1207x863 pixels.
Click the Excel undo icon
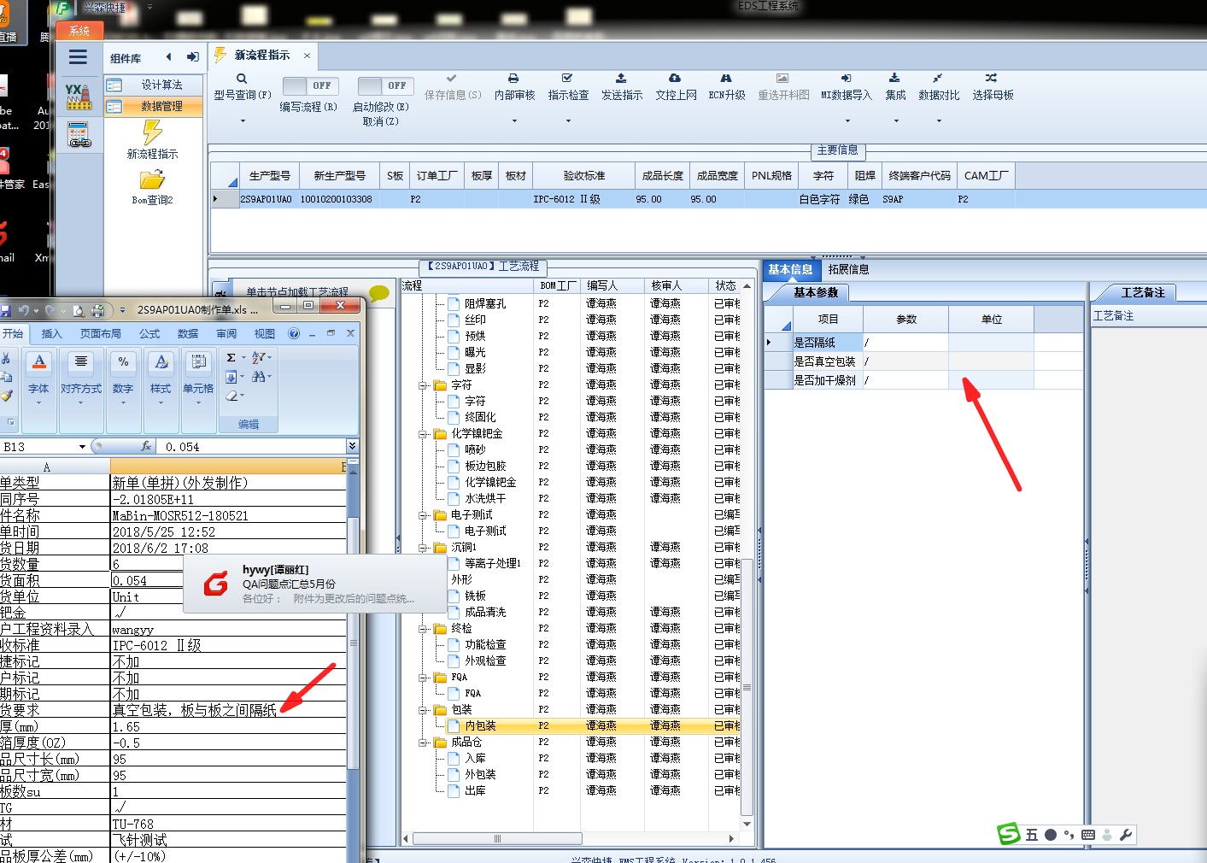click(x=24, y=311)
